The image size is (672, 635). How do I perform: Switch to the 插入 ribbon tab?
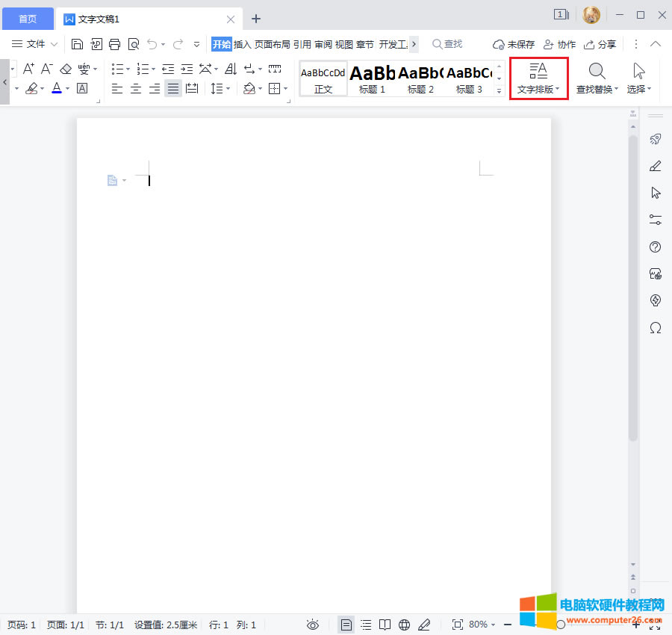[243, 44]
